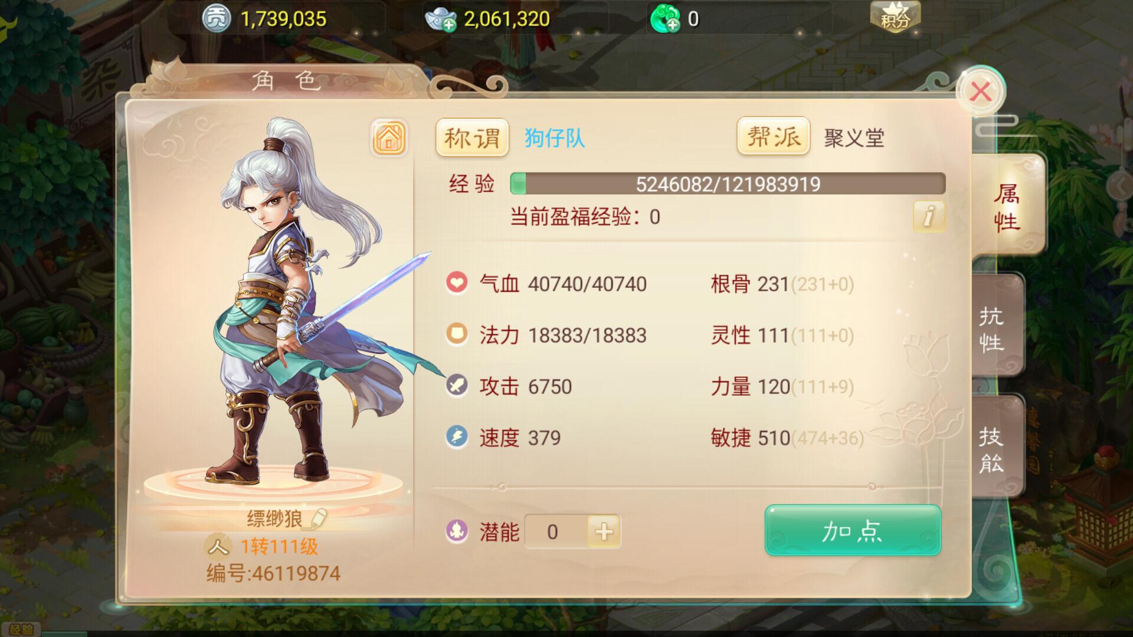Viewport: 1133px width, 637px height.
Task: Tap the info icon near experience bar
Action: pos(928,216)
